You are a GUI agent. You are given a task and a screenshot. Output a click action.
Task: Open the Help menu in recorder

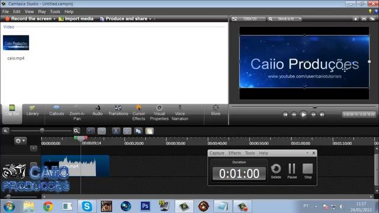[264, 153]
